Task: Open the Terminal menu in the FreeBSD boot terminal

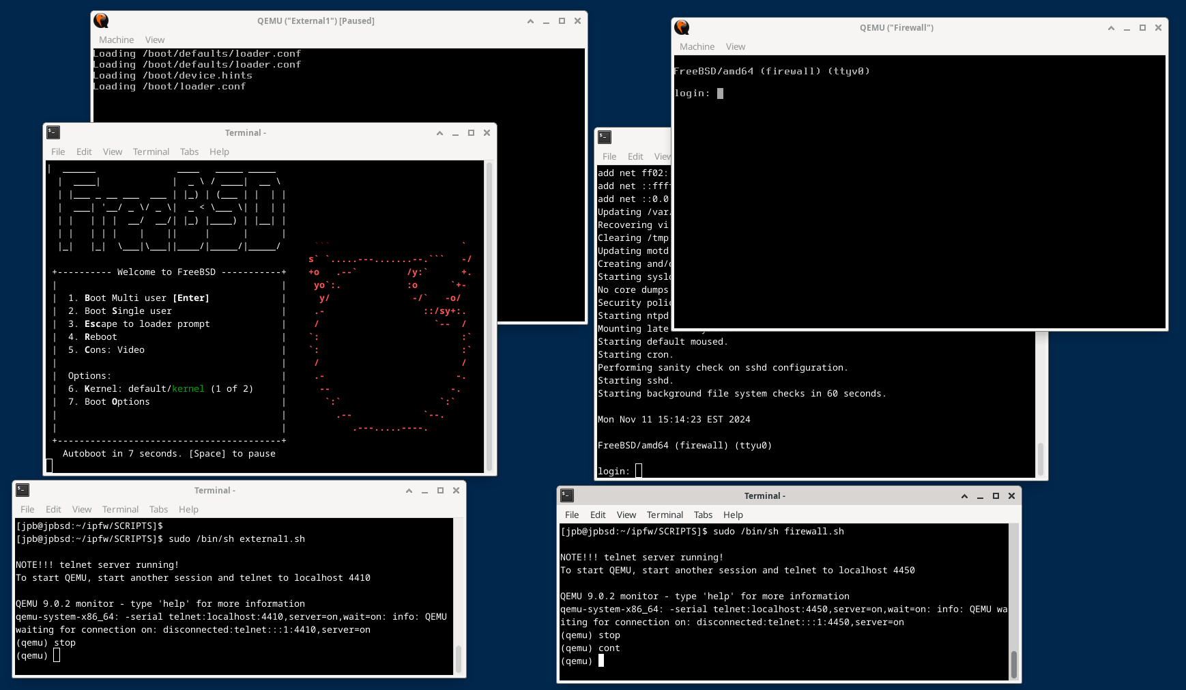Action: pyautogui.click(x=151, y=152)
